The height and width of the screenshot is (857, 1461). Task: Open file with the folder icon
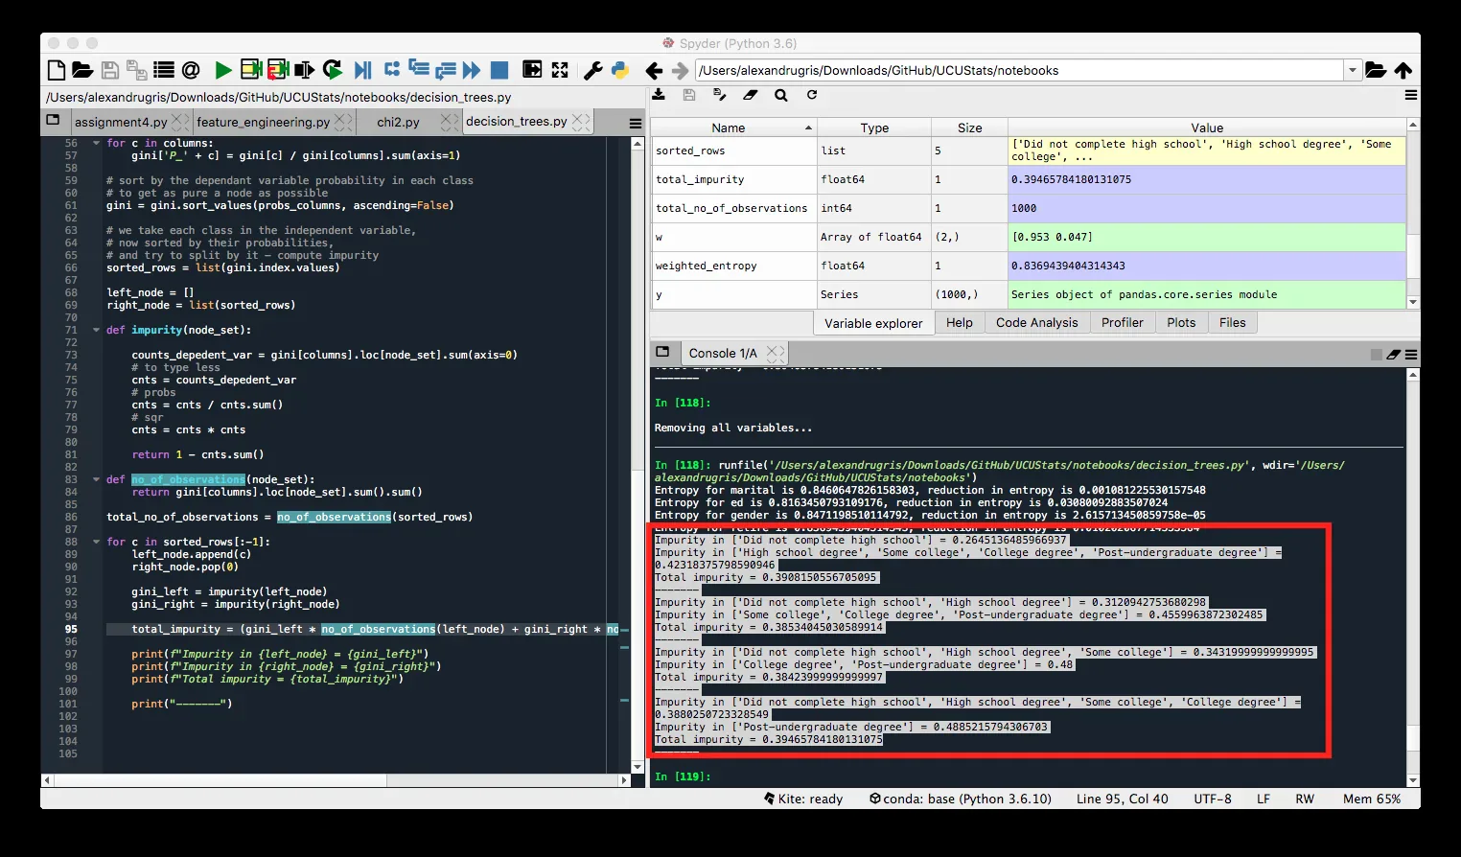click(82, 70)
